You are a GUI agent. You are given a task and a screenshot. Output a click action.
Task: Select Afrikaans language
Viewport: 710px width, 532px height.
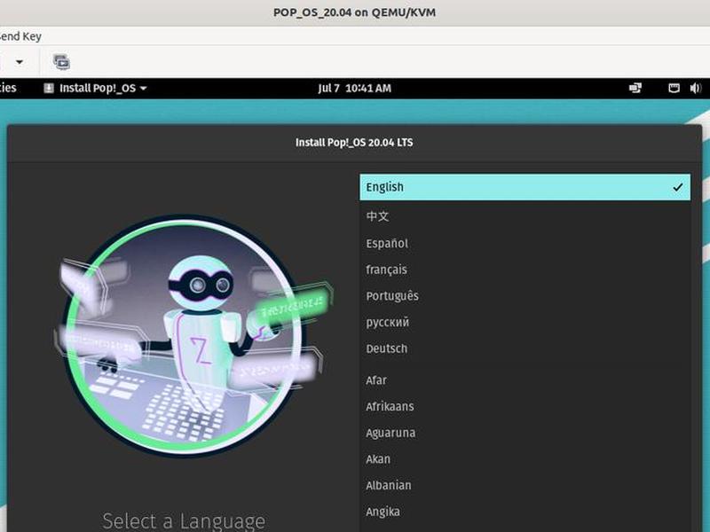(x=525, y=406)
